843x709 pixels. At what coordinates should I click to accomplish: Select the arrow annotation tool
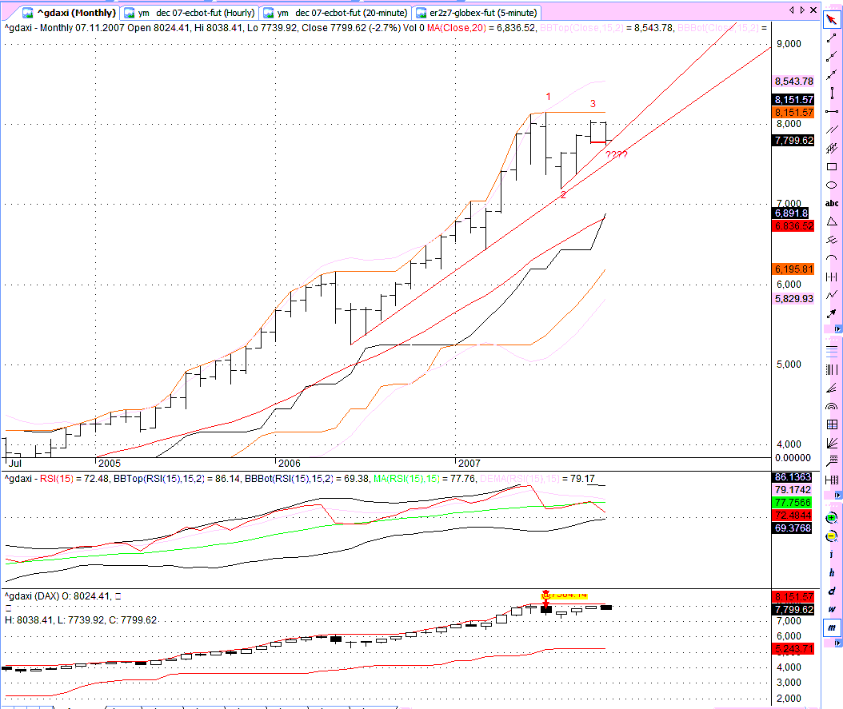(x=832, y=313)
